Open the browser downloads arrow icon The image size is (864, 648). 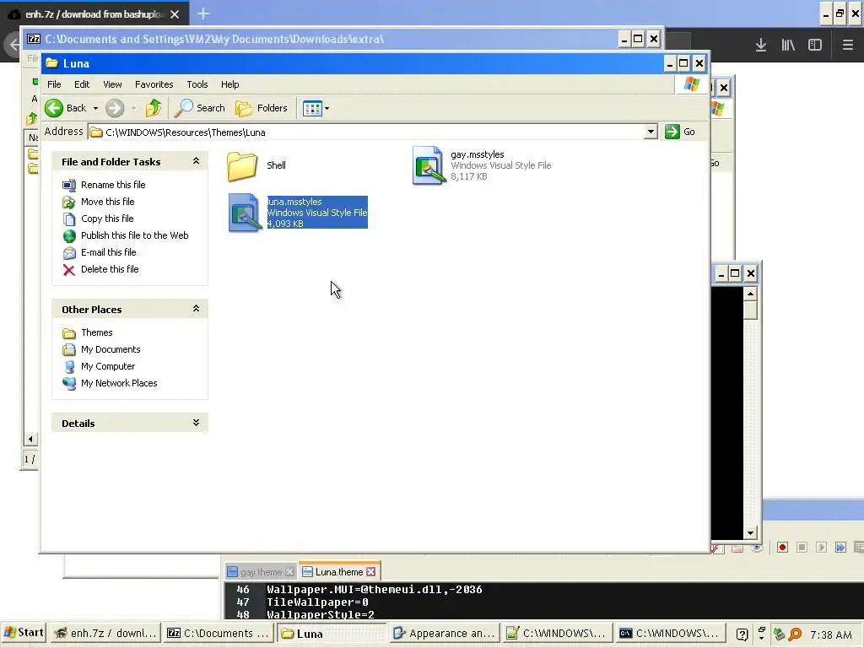pyautogui.click(x=761, y=46)
